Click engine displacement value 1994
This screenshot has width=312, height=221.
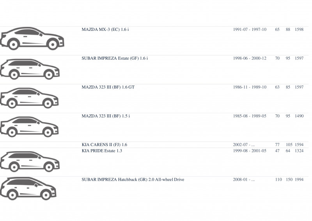[299, 180]
